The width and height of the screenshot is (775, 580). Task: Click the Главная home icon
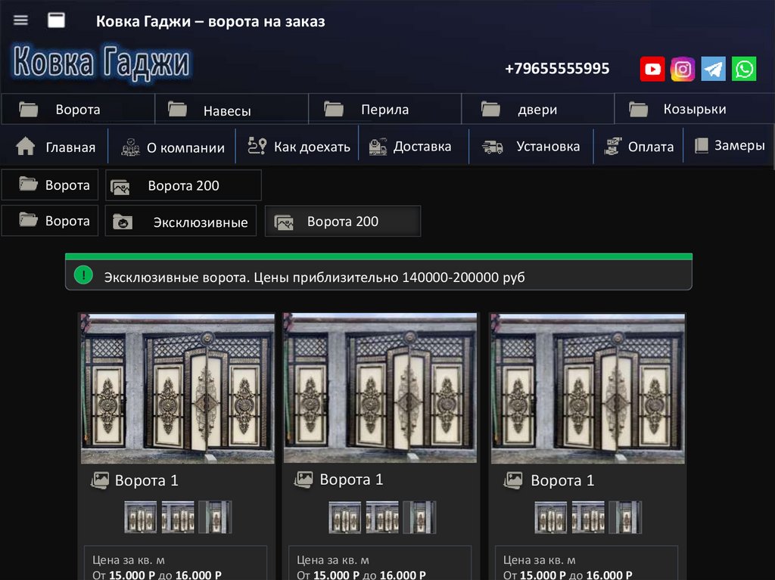point(26,147)
